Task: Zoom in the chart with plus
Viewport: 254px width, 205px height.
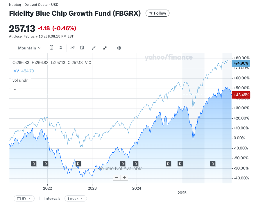Action: [x=124, y=177]
